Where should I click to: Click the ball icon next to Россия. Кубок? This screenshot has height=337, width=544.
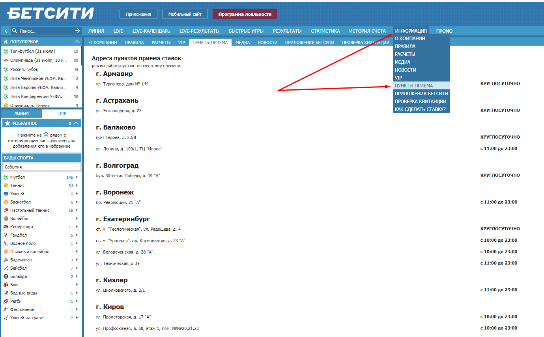tap(6, 69)
